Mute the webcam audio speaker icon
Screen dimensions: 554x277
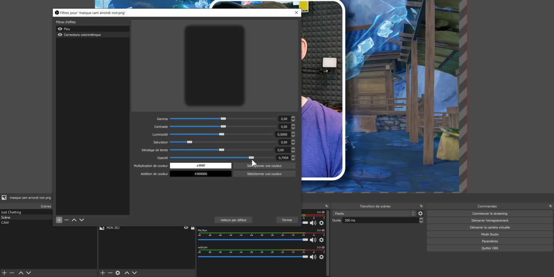(313, 257)
